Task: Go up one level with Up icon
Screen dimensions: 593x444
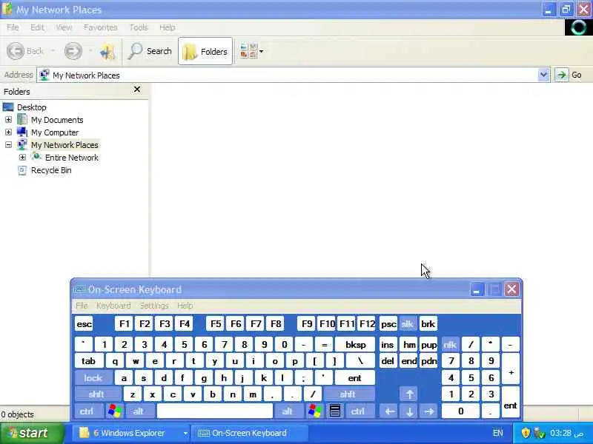Action: pos(107,51)
